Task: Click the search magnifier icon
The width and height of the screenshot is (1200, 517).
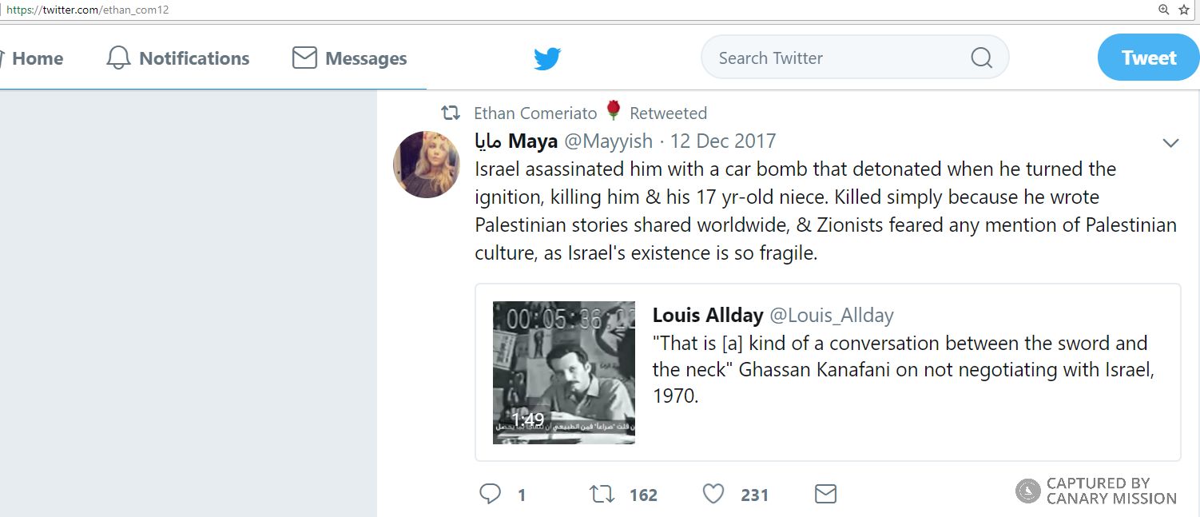Action: tap(981, 58)
